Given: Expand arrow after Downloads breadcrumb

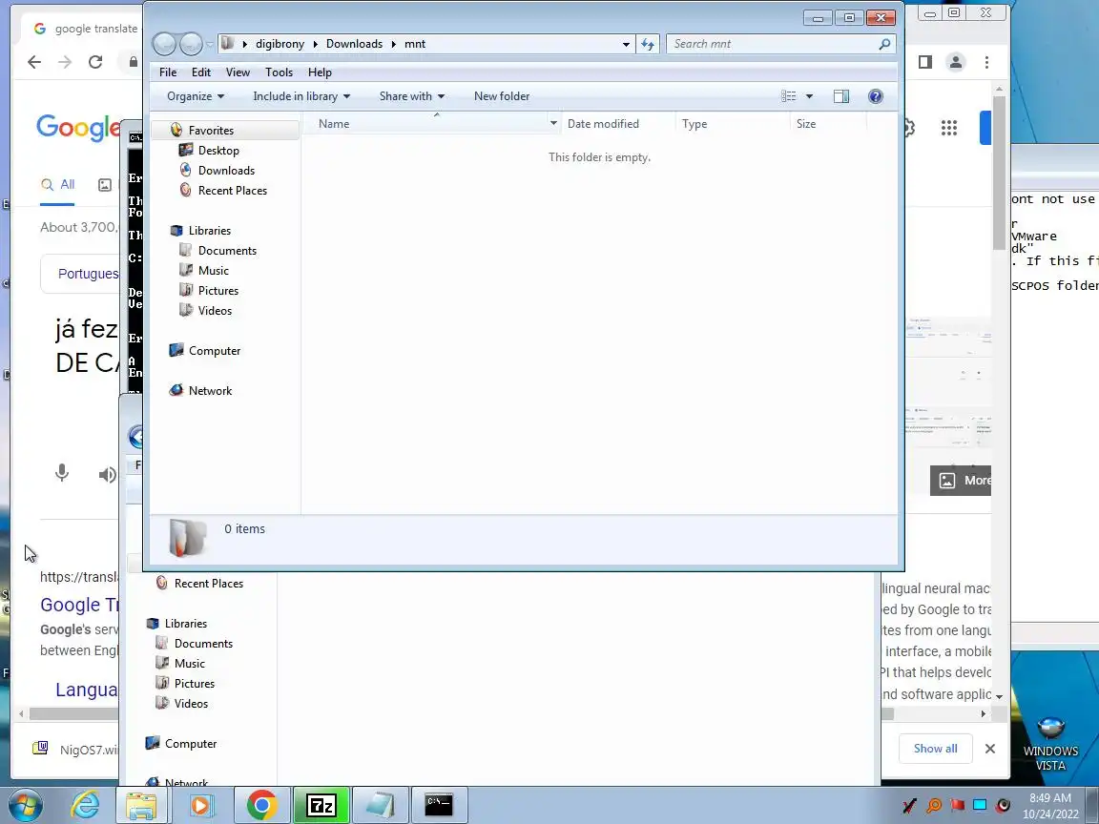Looking at the screenshot, I should pos(394,44).
